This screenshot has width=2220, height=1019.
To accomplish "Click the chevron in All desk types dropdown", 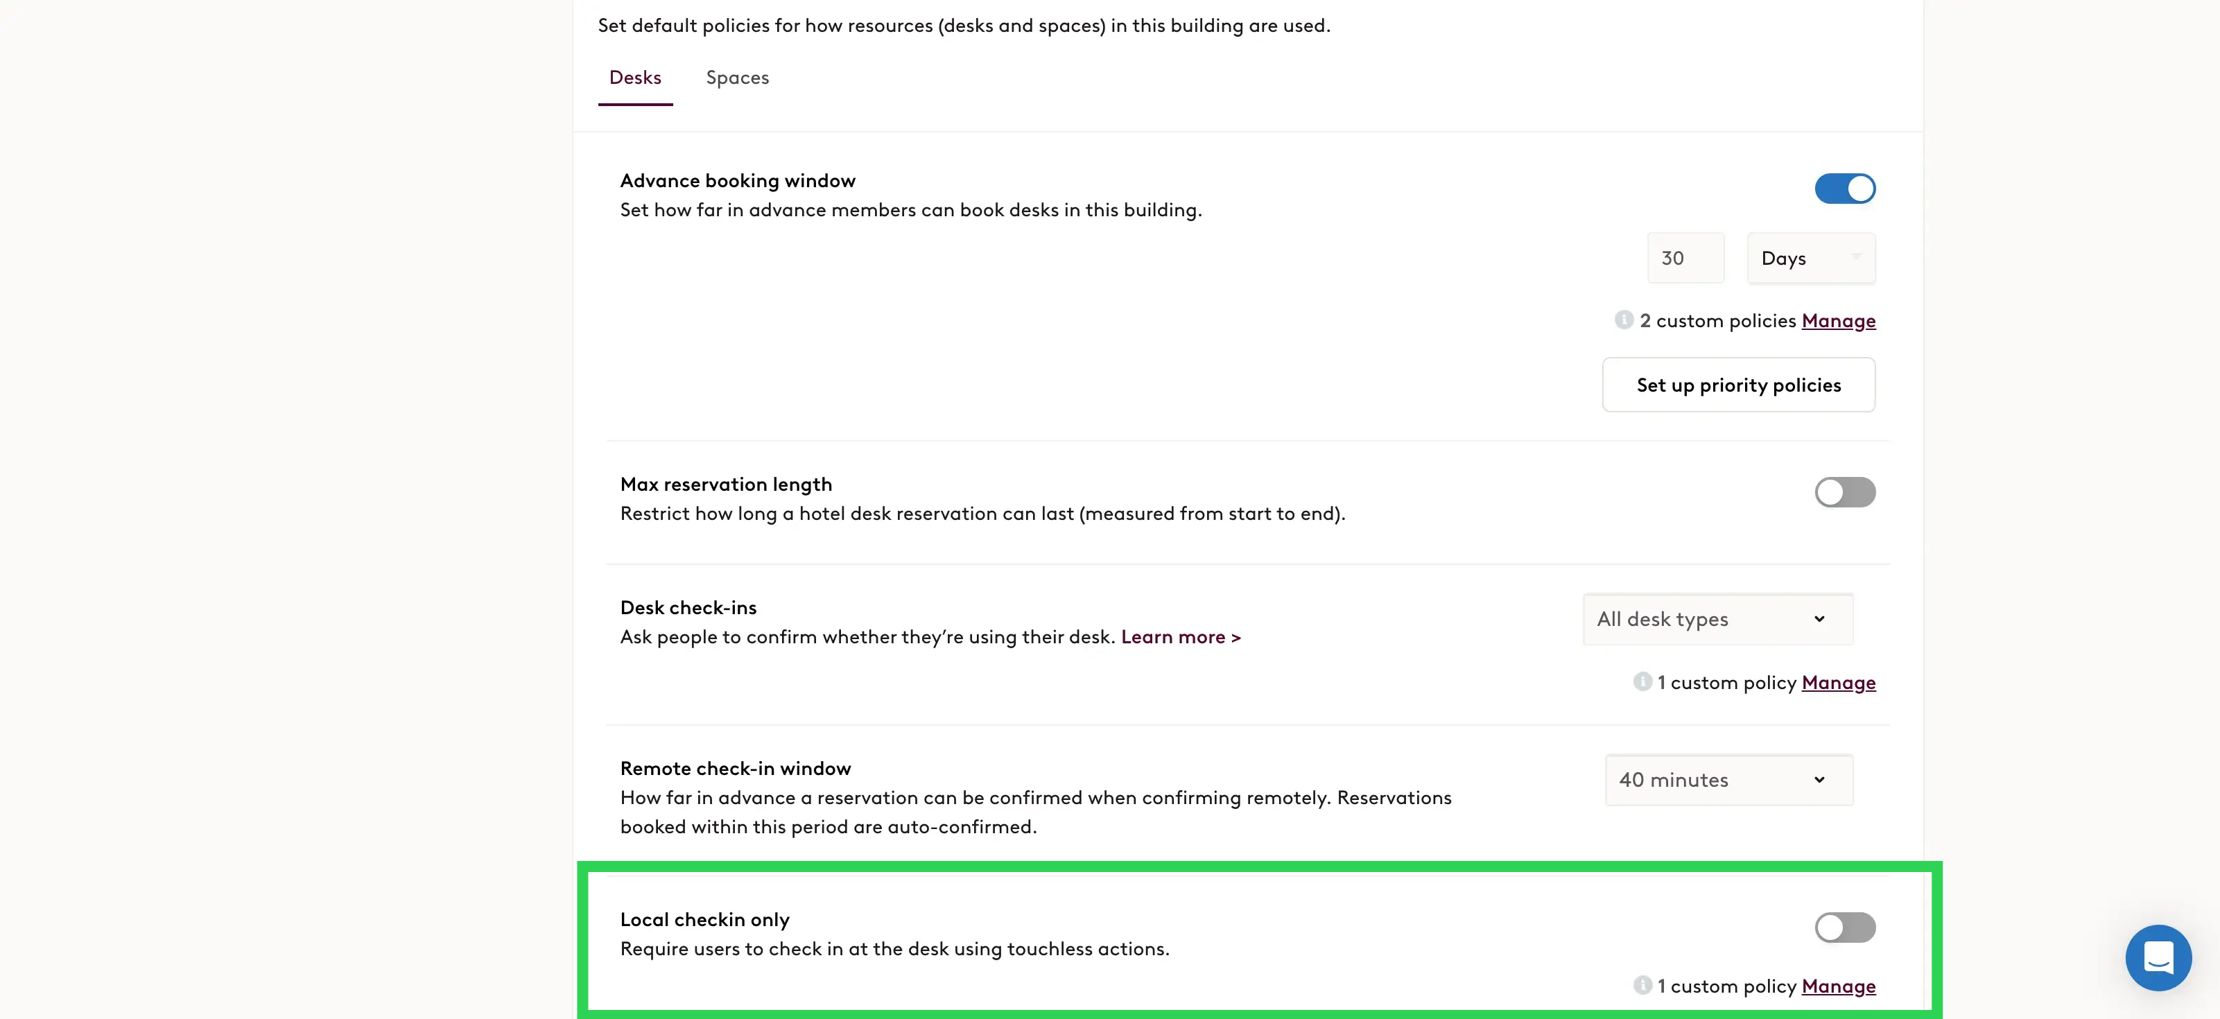I will click(1819, 618).
